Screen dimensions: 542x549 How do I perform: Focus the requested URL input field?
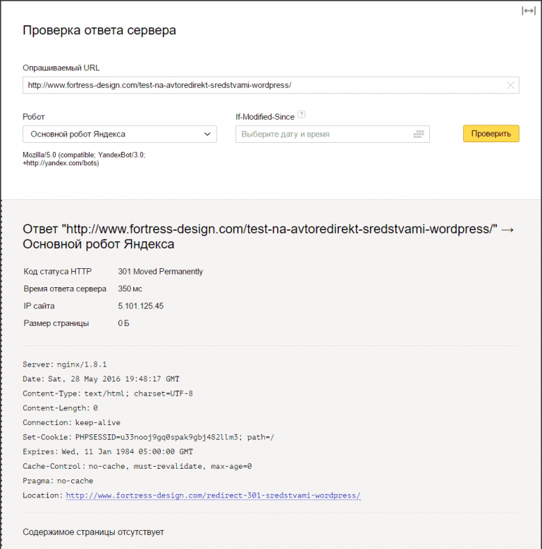[271, 85]
